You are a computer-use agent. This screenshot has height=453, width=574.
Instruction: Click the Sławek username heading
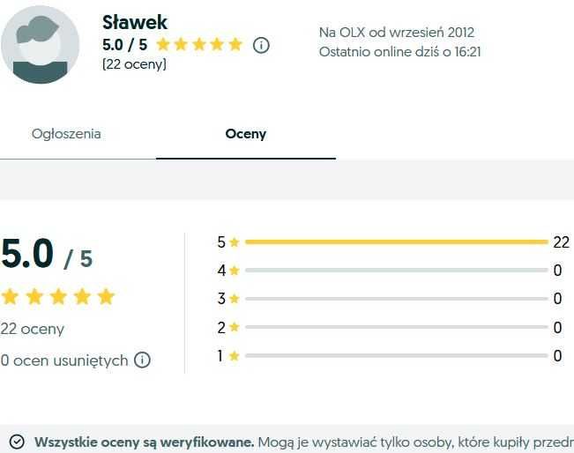135,22
